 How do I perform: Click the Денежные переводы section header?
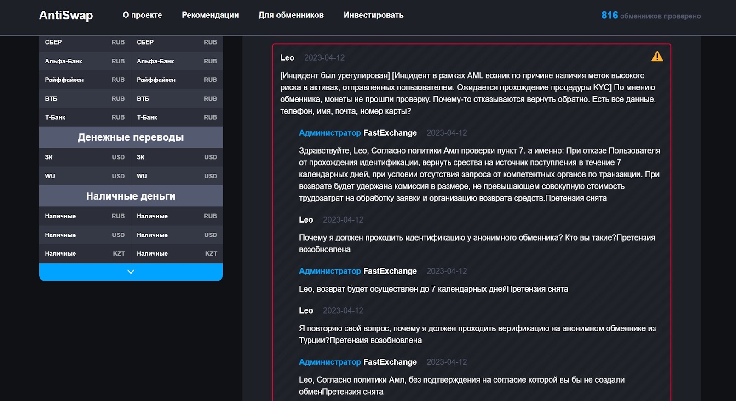[x=131, y=137]
